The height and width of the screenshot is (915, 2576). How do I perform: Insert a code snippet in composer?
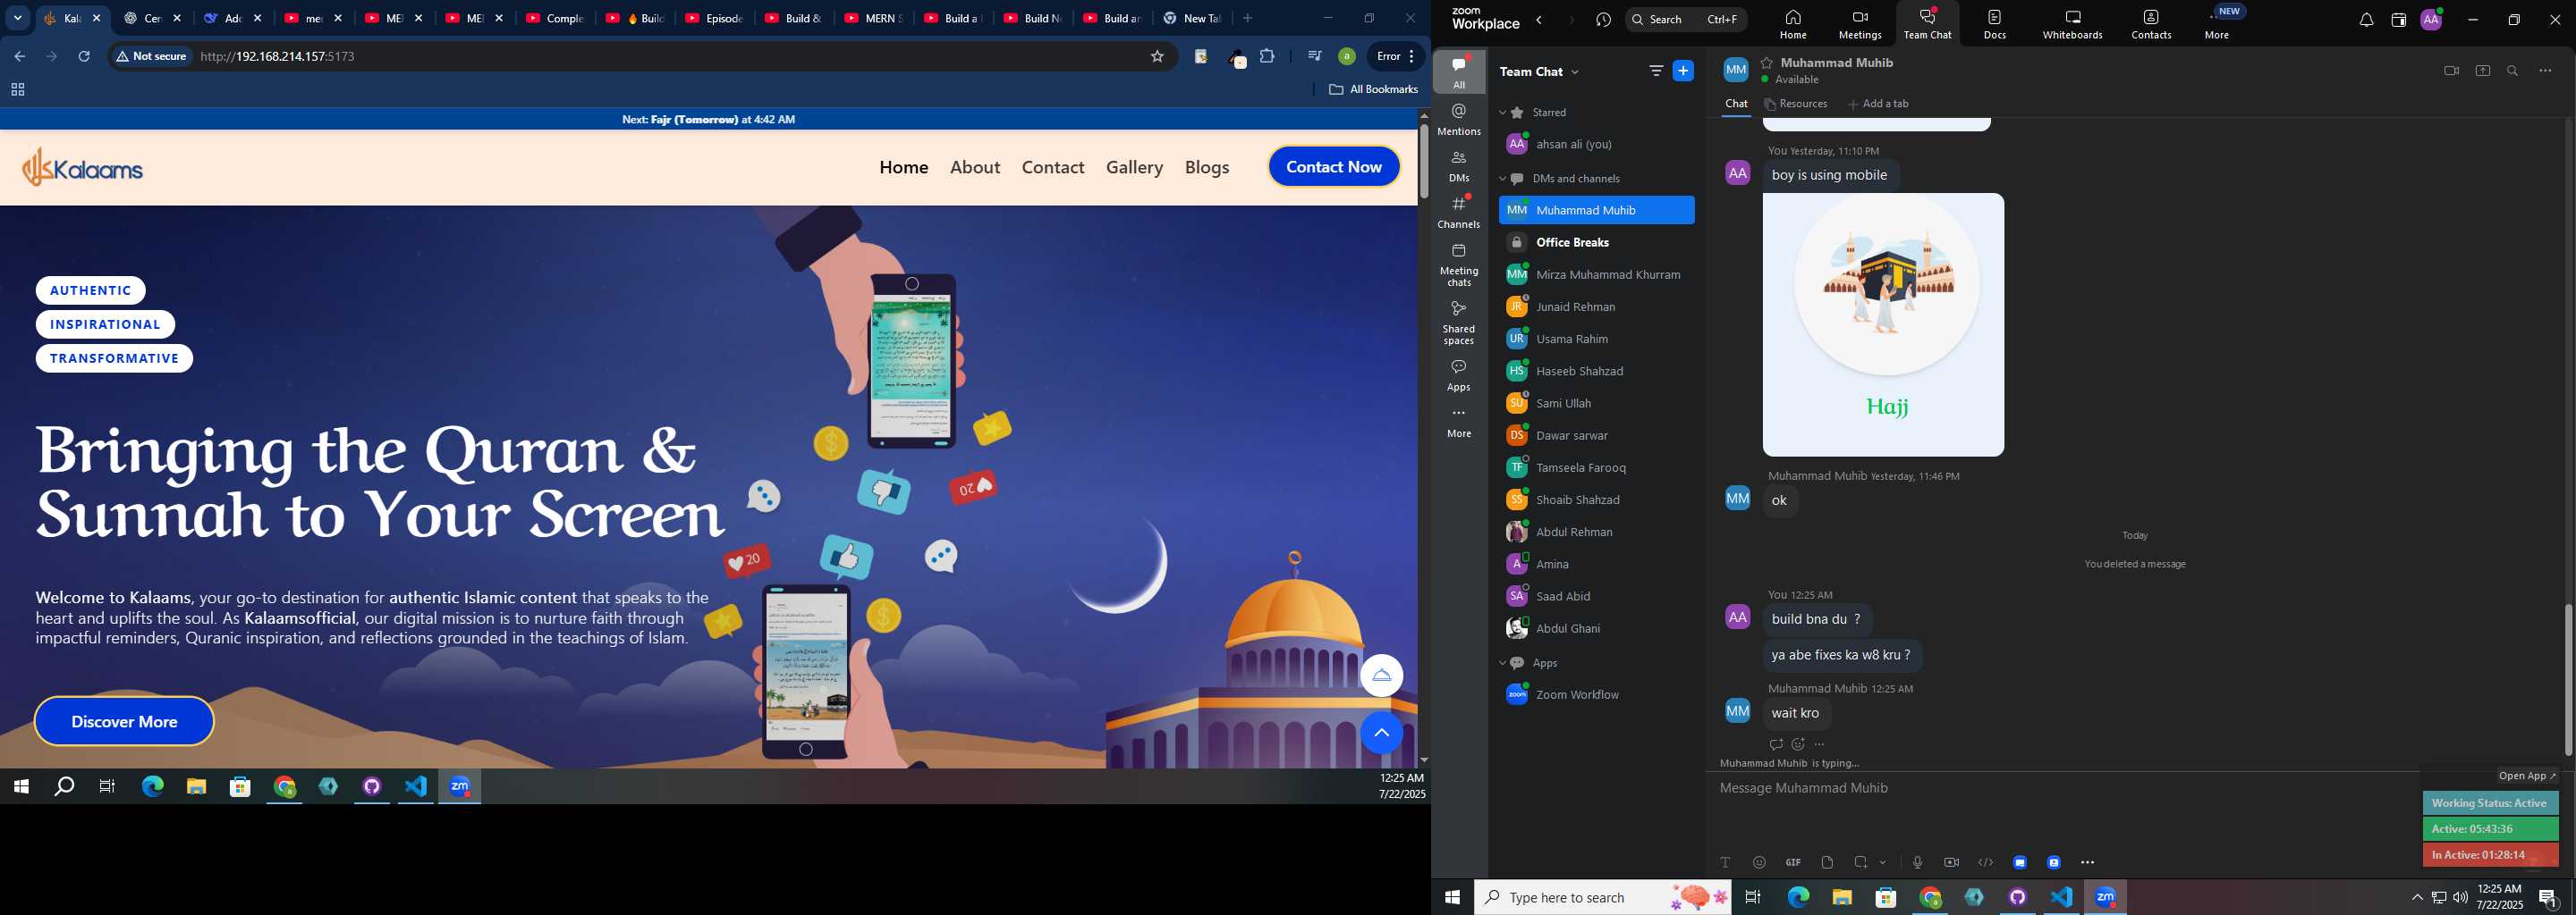1985,862
